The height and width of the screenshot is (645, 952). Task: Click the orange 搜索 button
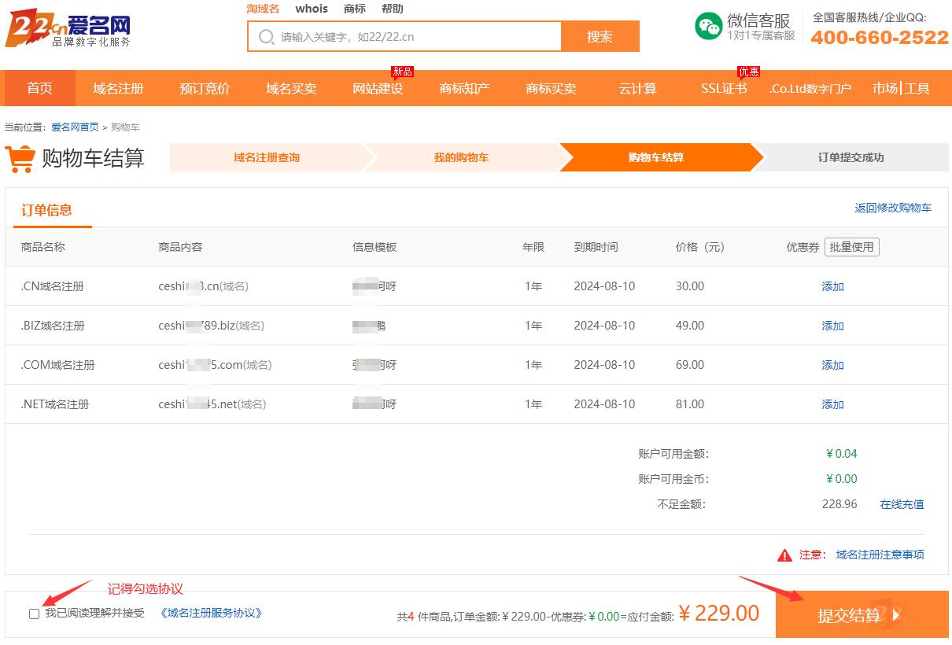[600, 37]
